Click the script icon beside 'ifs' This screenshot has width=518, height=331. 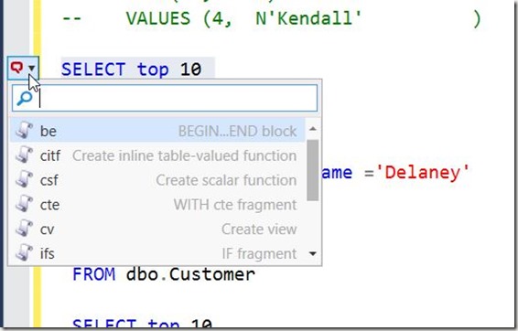pyautogui.click(x=24, y=252)
